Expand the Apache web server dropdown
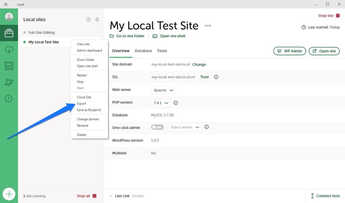Viewport: 345px width, 203px height. [x=163, y=90]
